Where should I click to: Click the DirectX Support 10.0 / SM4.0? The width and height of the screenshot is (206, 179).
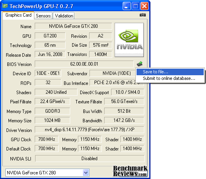click(128, 92)
